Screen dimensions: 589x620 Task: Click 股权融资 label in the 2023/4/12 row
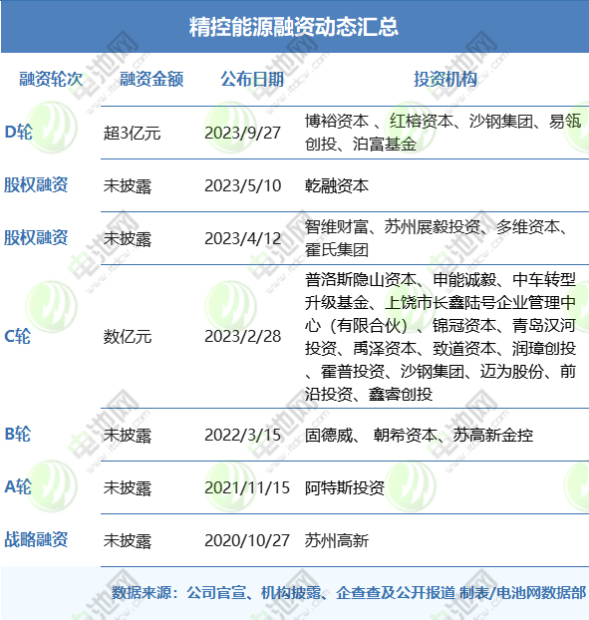[36, 238]
